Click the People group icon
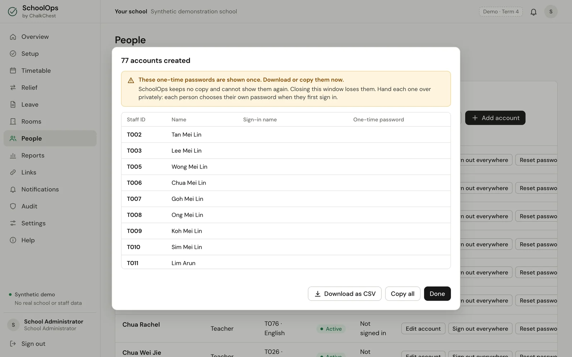 tap(13, 139)
